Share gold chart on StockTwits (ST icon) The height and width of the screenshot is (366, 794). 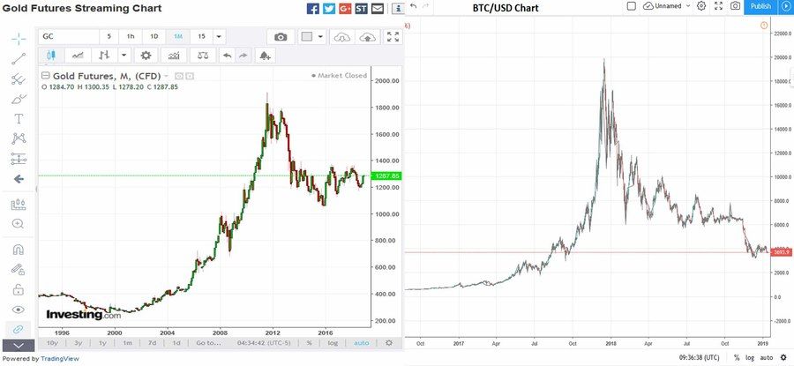[x=361, y=8]
